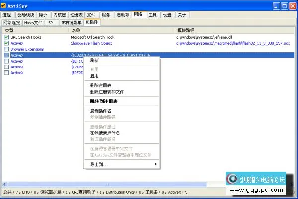Open the 进程 tab
Viewport: 298px width, 199px height.
pos(7,15)
